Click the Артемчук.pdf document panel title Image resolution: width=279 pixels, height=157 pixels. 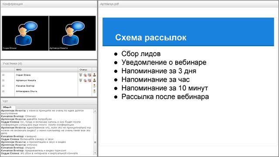109,4
